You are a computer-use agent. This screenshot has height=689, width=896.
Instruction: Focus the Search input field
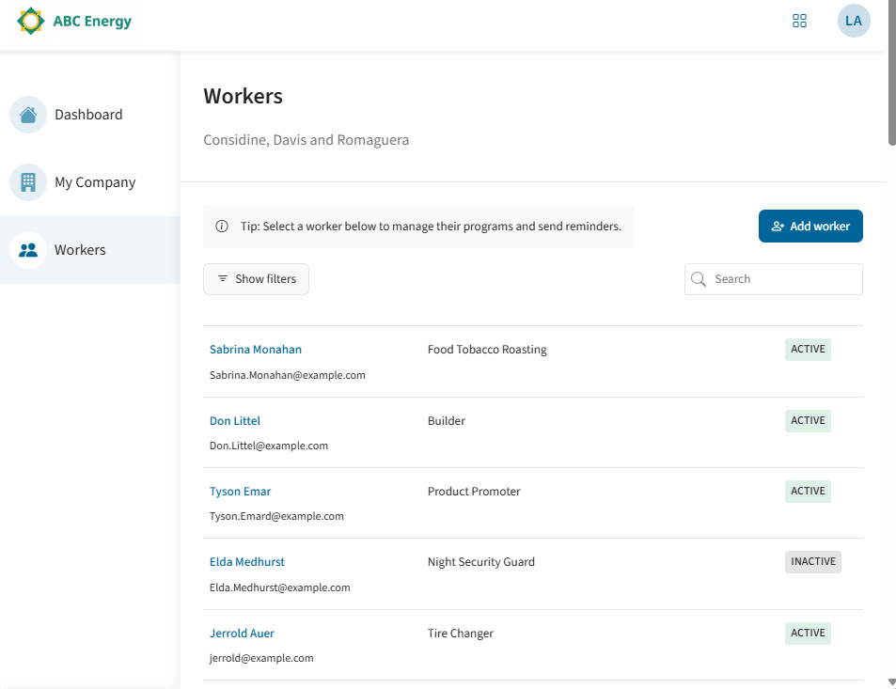point(774,279)
